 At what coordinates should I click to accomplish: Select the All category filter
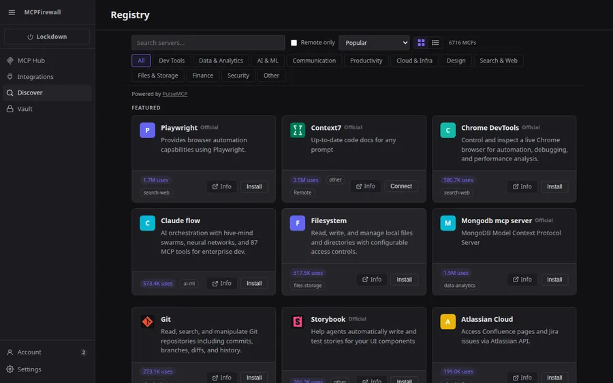point(141,61)
